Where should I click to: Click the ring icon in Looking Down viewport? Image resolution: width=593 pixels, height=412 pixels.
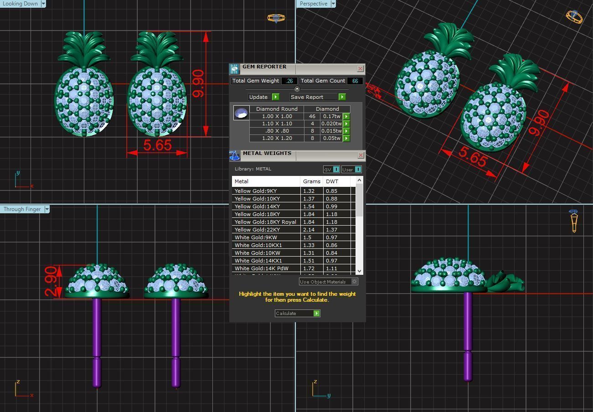[276, 18]
